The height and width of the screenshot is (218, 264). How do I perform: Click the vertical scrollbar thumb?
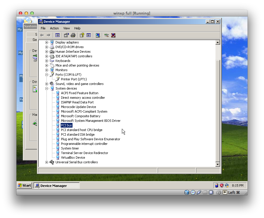pos(218,111)
